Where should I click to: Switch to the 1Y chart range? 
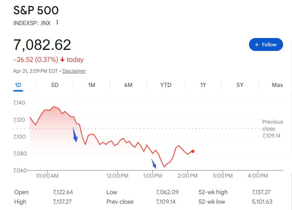[203, 85]
